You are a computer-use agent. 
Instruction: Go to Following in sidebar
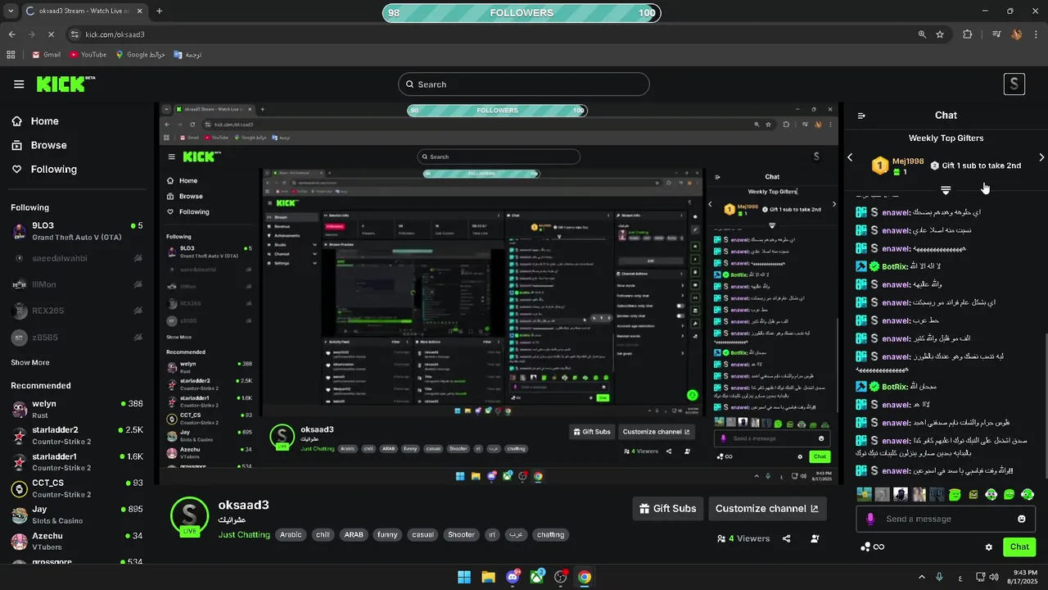tap(53, 169)
